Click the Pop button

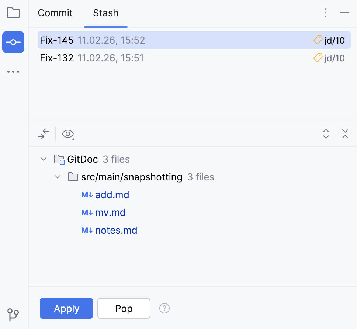pos(124,308)
